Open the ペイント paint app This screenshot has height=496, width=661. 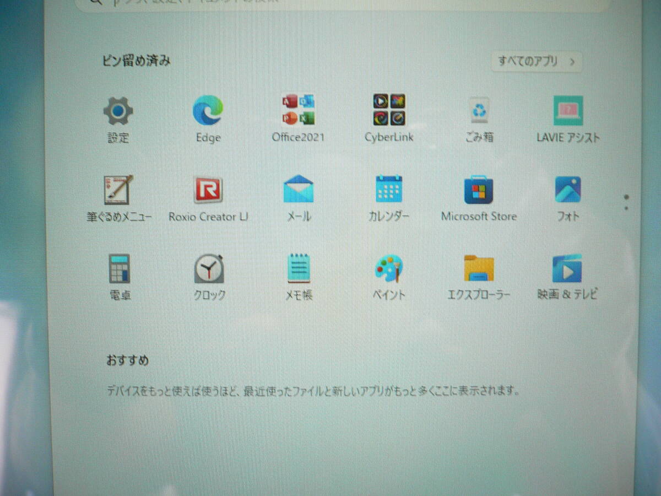click(x=389, y=277)
